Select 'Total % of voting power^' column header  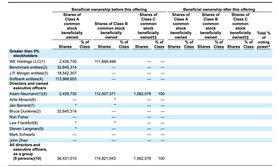coord(264,40)
